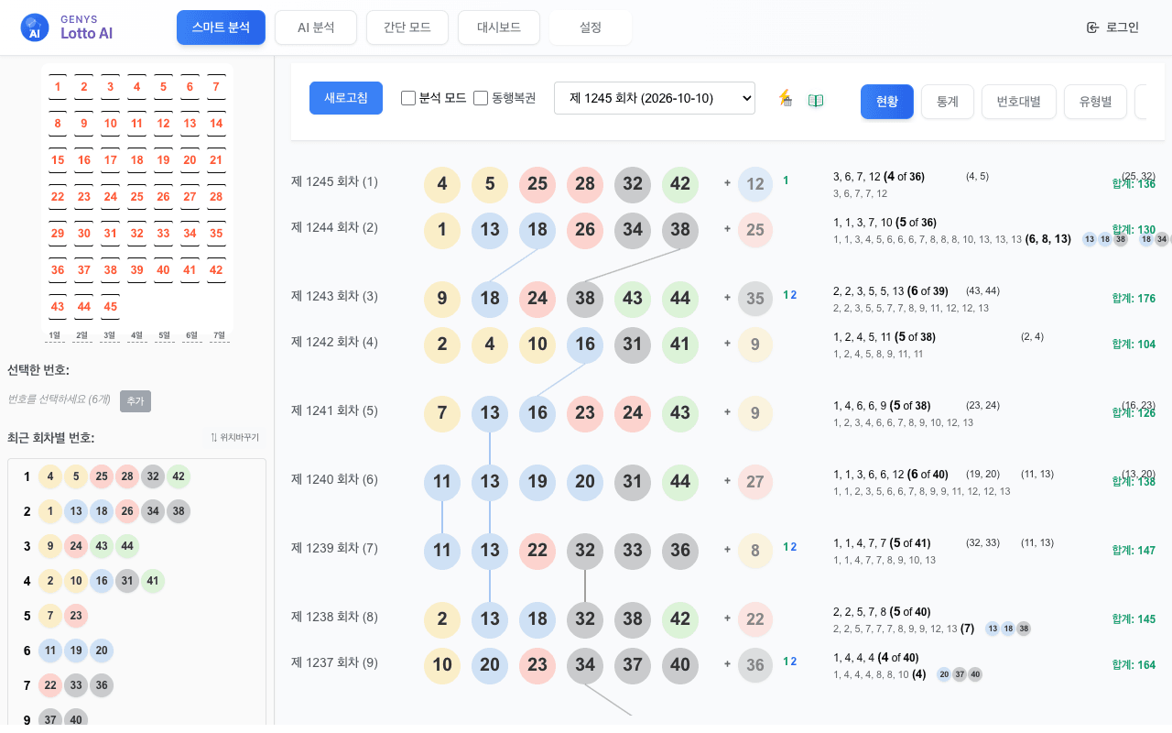The height and width of the screenshot is (733, 1172).
Task: Click the 1일 label under the grid
Action: (x=55, y=335)
